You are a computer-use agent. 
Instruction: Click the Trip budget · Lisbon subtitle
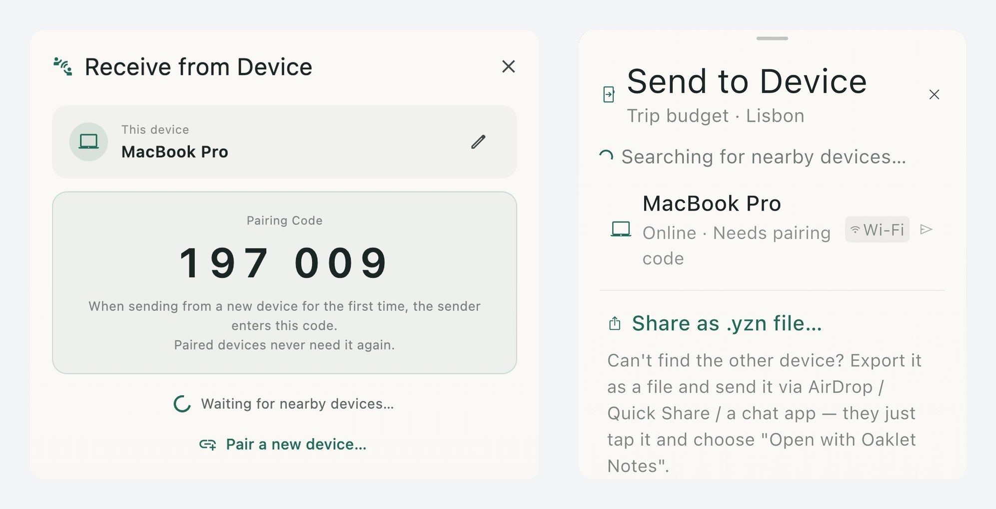715,116
